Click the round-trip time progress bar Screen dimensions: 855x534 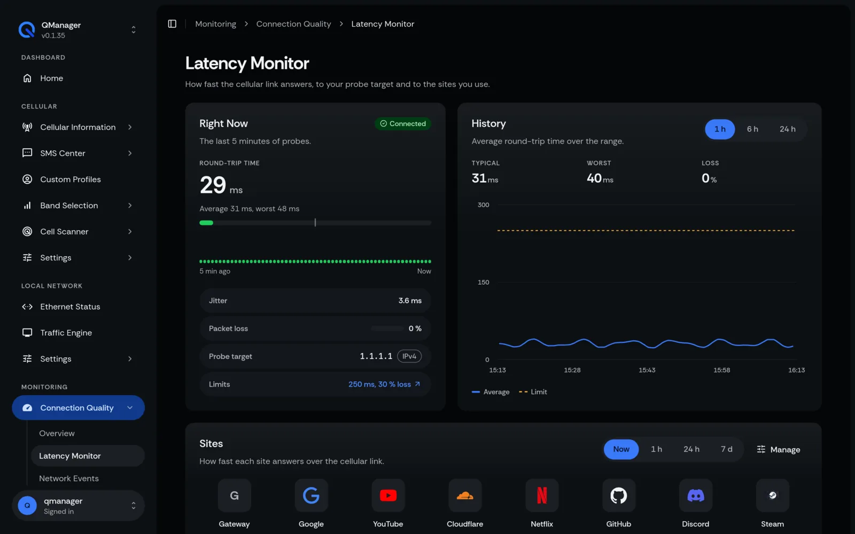pyautogui.click(x=315, y=223)
